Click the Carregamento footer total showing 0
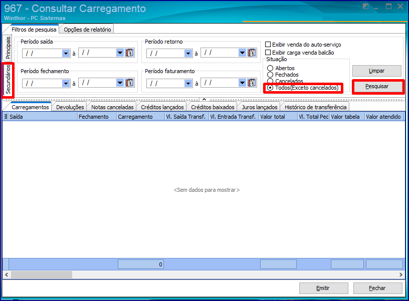Screen dimensions: 409x301 pyautogui.click(x=140, y=264)
